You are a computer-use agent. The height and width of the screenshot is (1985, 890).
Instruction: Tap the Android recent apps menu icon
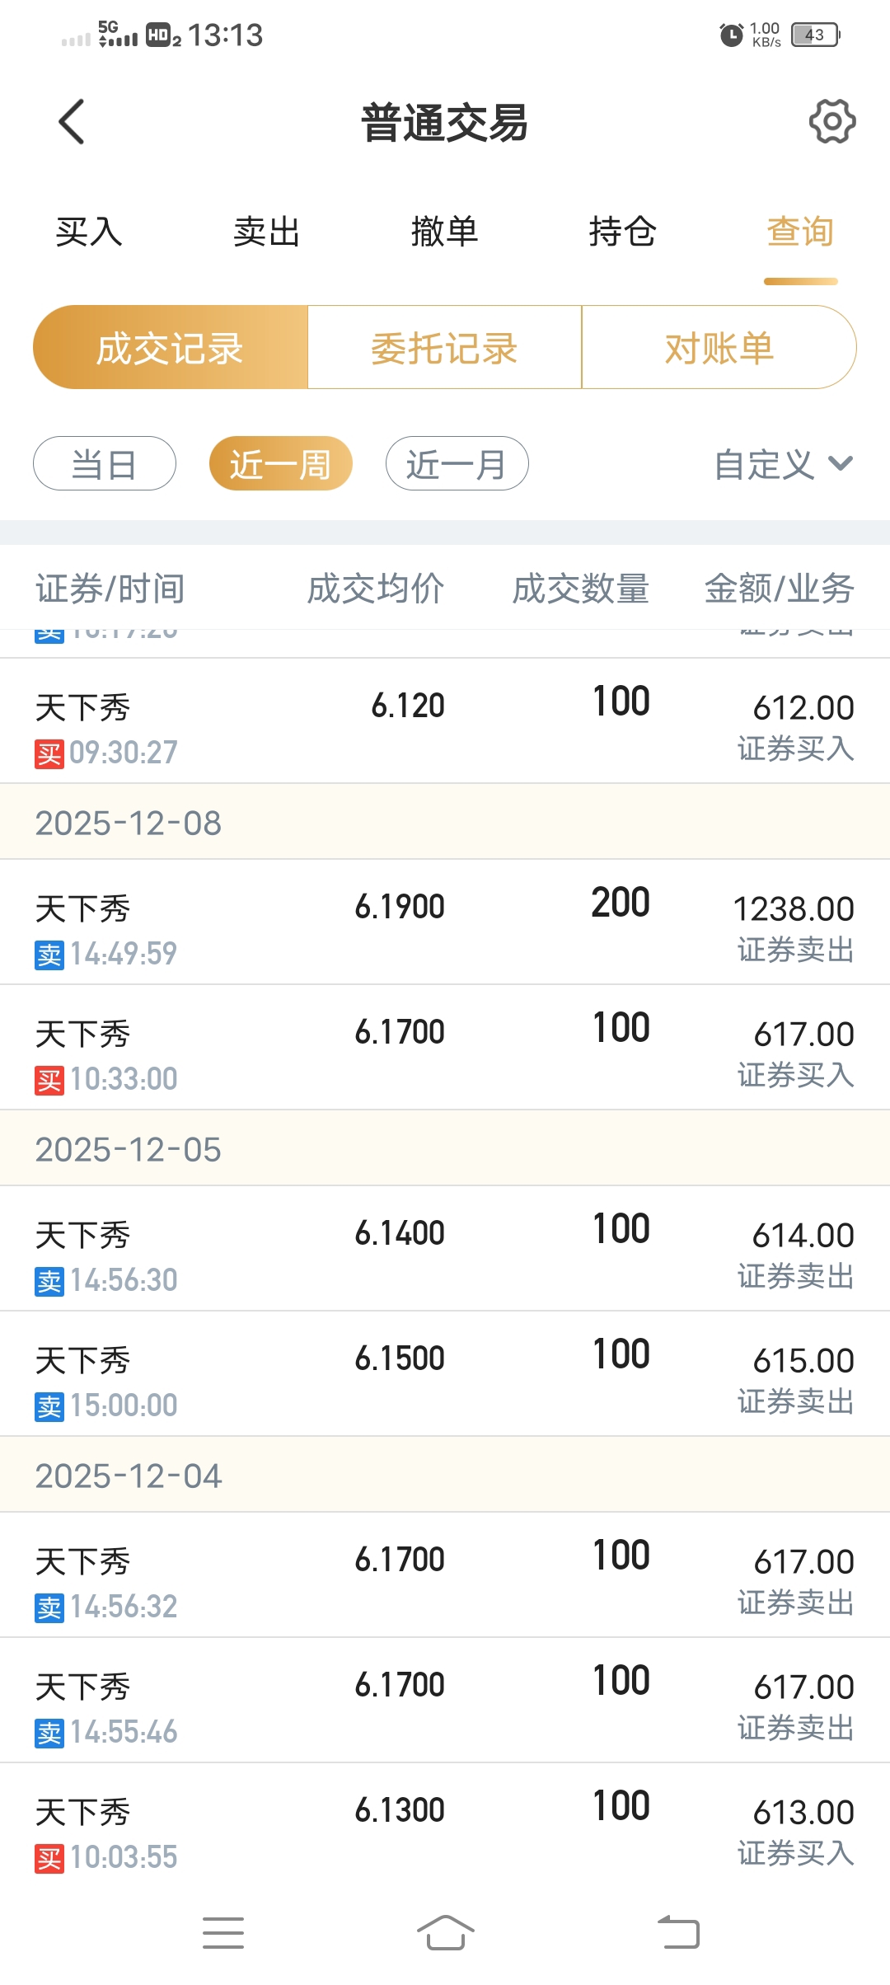[223, 1933]
